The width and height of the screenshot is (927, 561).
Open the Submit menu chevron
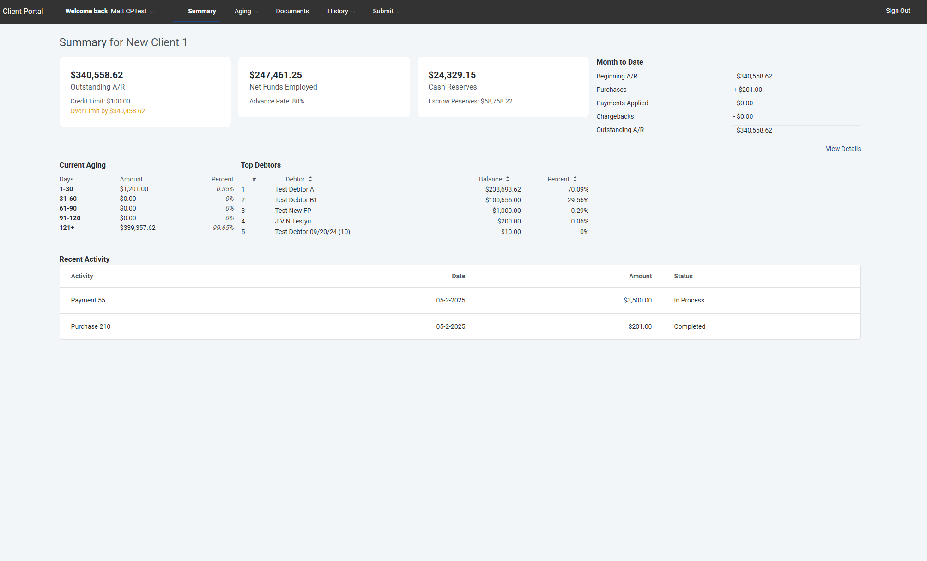point(398,11)
